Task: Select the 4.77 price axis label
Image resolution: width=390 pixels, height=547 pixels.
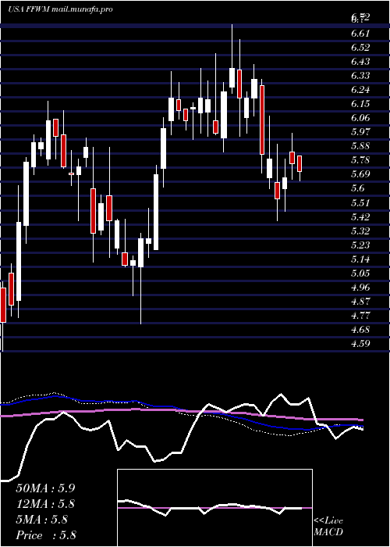Action: 360,316
